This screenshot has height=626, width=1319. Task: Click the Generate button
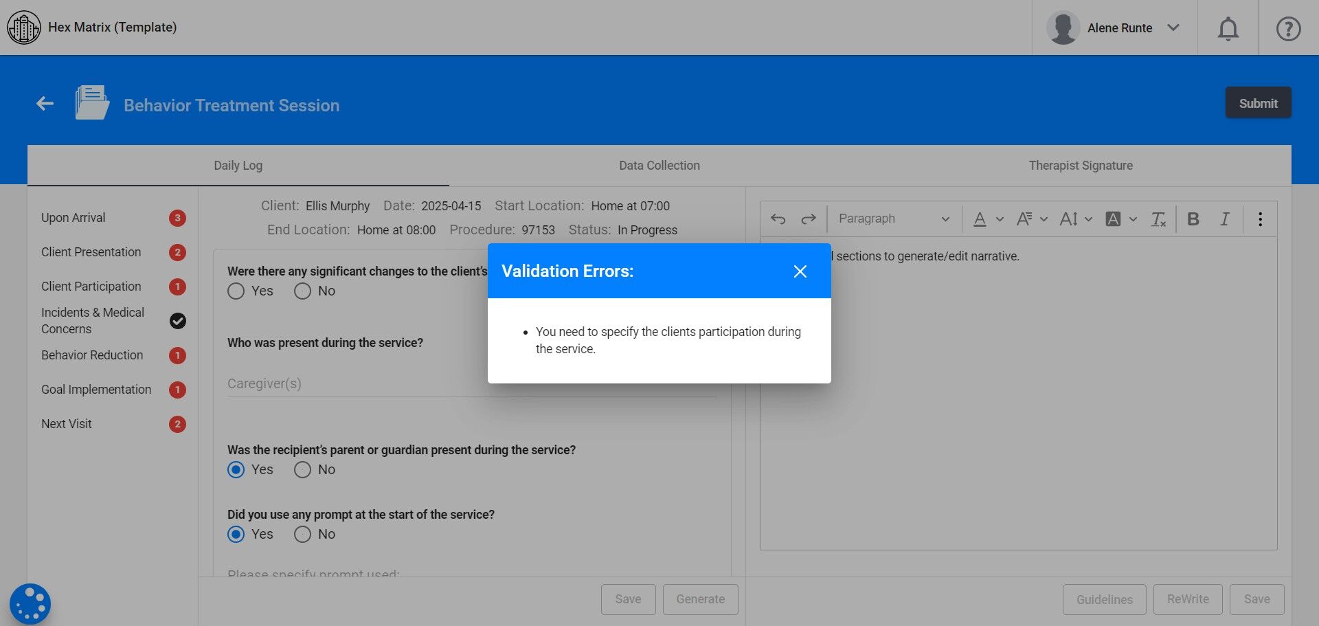pyautogui.click(x=700, y=599)
